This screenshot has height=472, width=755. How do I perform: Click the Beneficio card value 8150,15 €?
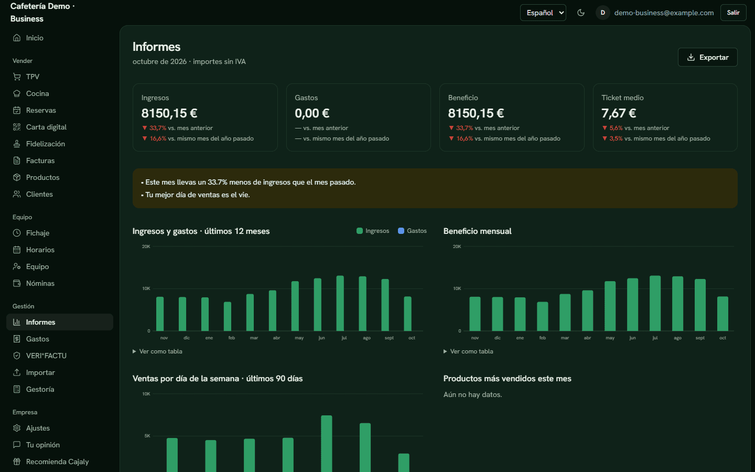(476, 113)
